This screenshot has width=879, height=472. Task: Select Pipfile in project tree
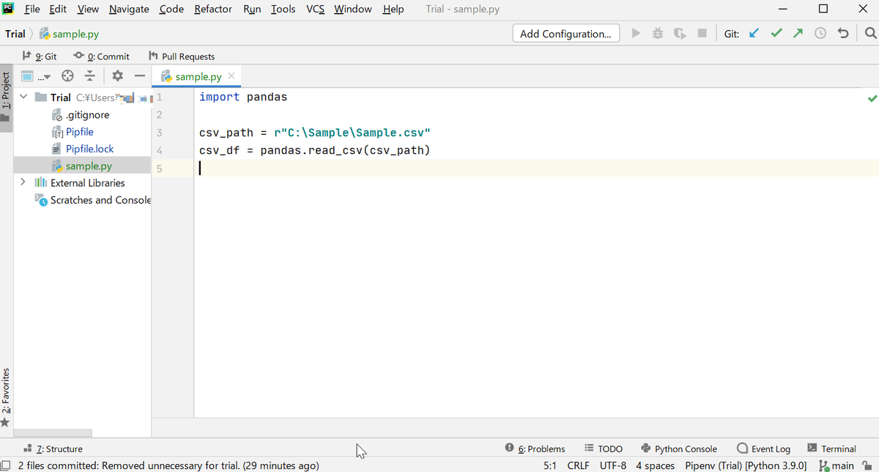pos(73,131)
